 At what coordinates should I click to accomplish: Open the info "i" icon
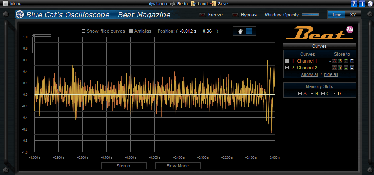362,4
